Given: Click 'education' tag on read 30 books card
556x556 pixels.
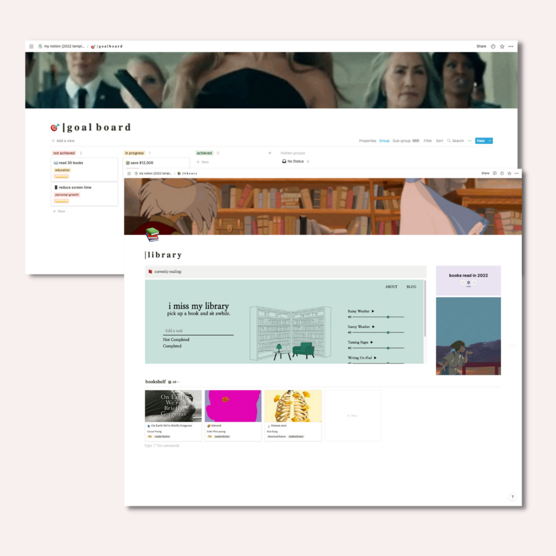Looking at the screenshot, I should coord(63,170).
